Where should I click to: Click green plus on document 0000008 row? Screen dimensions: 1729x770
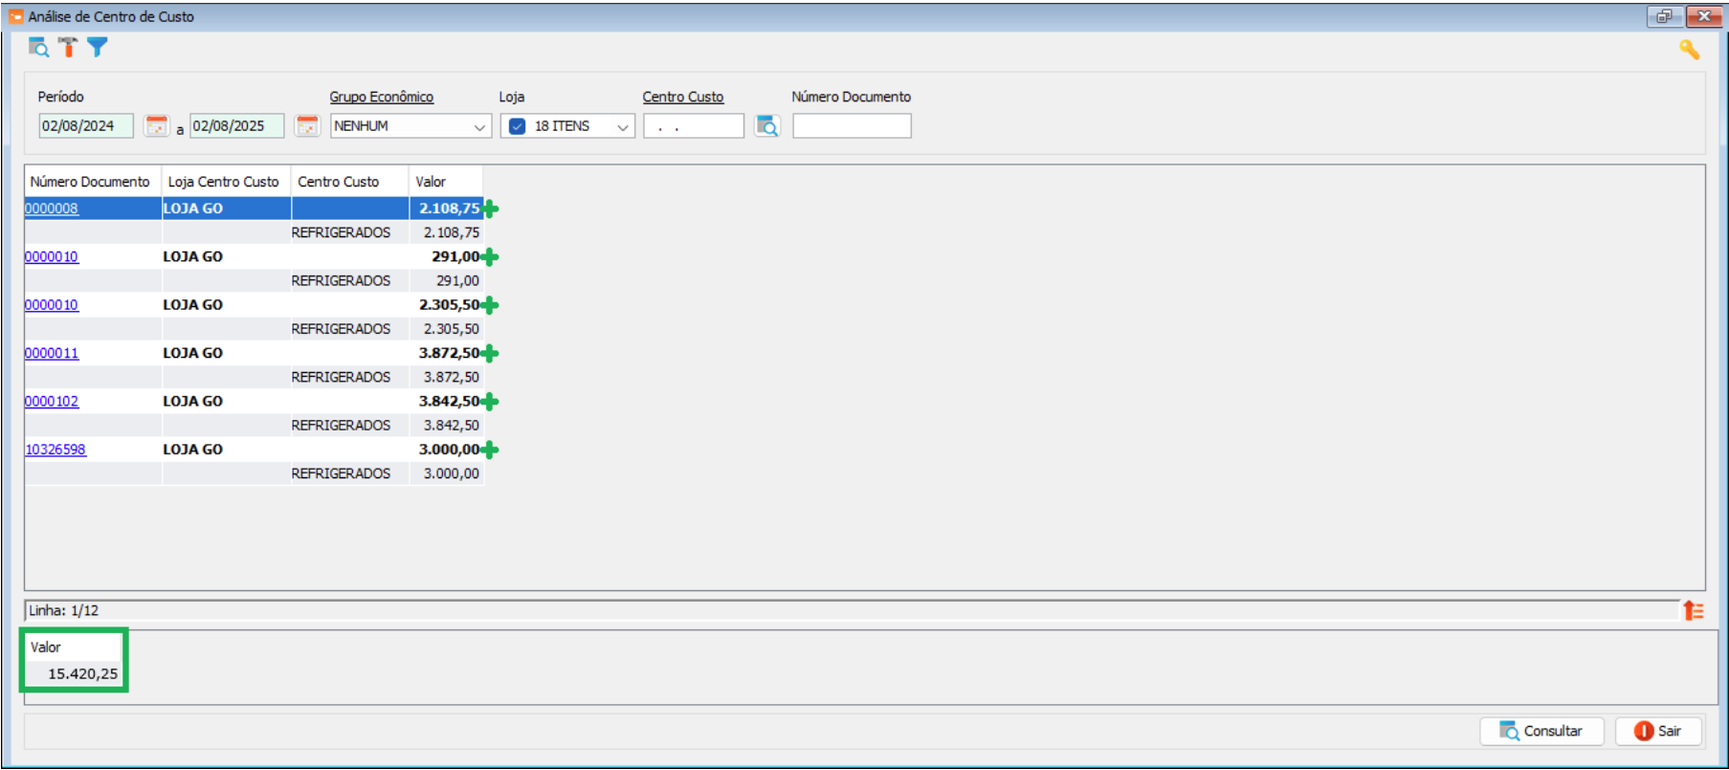point(490,209)
